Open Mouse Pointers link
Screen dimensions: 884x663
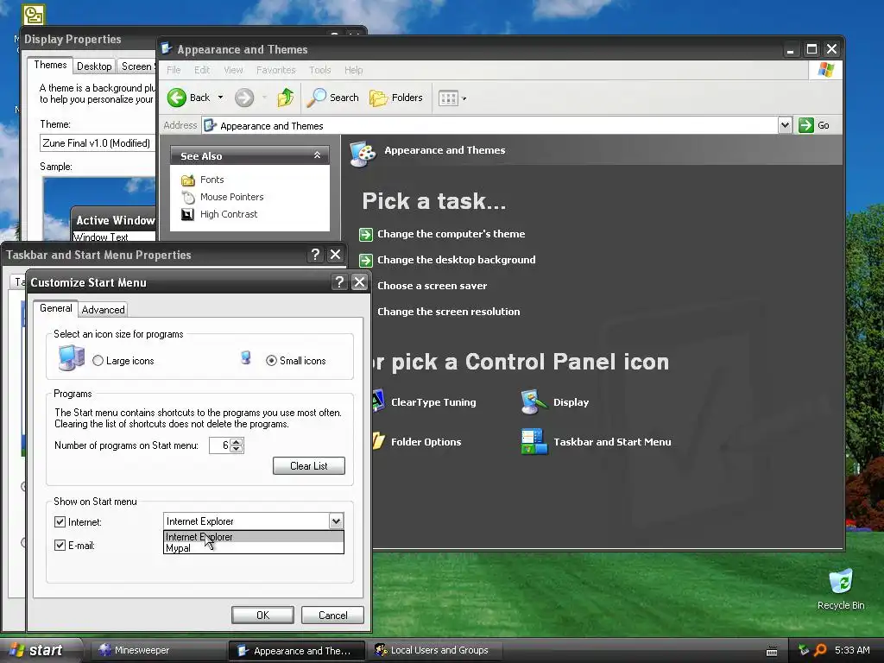(x=231, y=197)
